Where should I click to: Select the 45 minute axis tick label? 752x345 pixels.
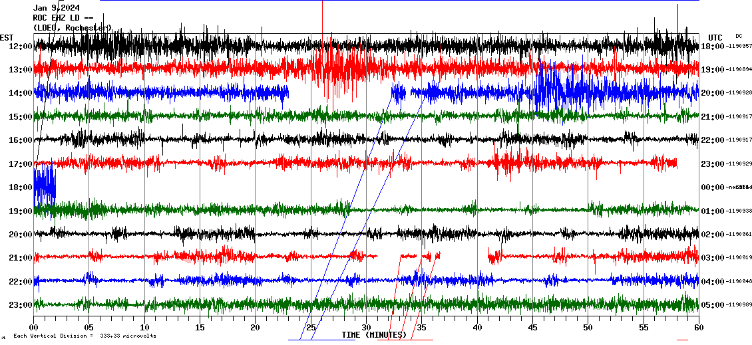click(532, 328)
